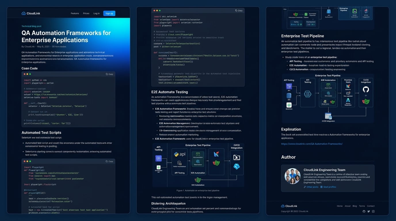Click the GitHub icon in the right pipeline diagram
The width and height of the screenshot is (396, 221).
366,89
